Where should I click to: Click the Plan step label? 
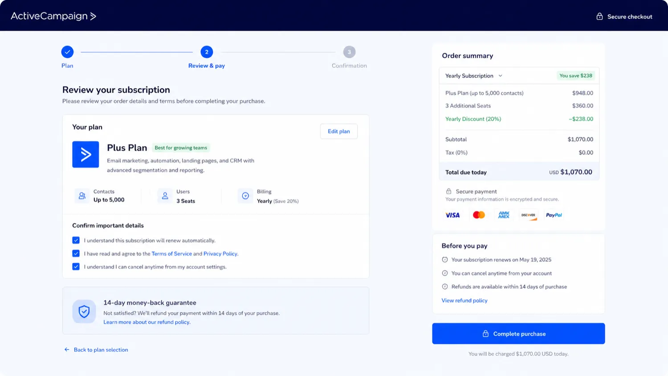[x=67, y=65]
